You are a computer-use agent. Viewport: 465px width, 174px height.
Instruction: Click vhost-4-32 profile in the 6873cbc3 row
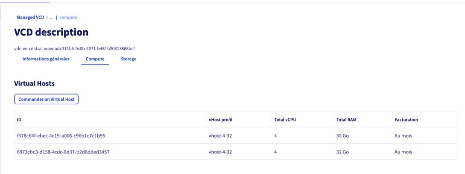point(220,152)
